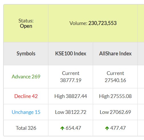Viewport: 144px width, 140px height.
Task: Click the KSE100 High 38827.44 cell
Action: pyautogui.click(x=71, y=96)
